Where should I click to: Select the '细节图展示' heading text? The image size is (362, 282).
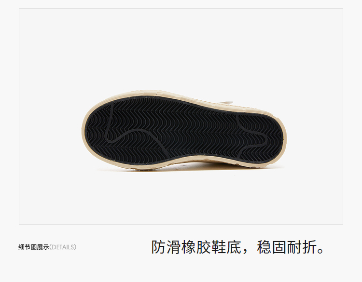(x=34, y=247)
